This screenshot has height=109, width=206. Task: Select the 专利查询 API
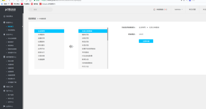[93, 52]
